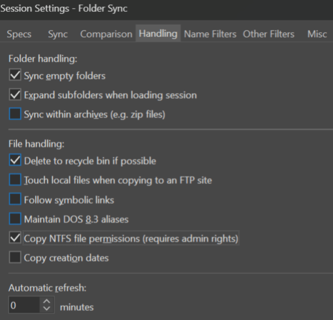Enable Sync within archives option
Viewport: 333px width, 320px height.
tap(16, 114)
